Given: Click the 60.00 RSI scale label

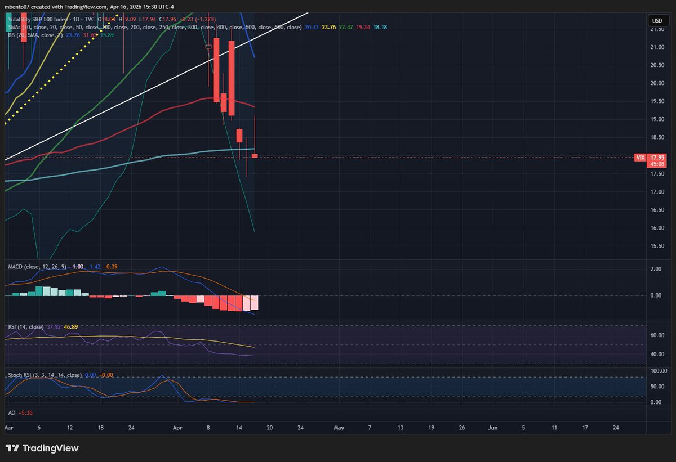Looking at the screenshot, I should coord(657,335).
